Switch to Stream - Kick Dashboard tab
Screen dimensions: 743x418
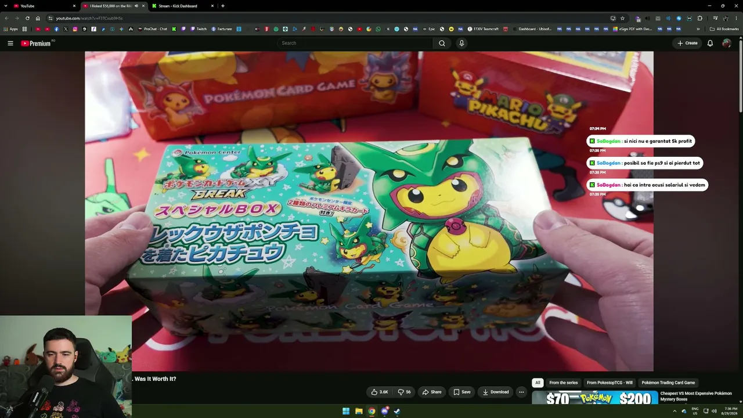click(x=182, y=6)
